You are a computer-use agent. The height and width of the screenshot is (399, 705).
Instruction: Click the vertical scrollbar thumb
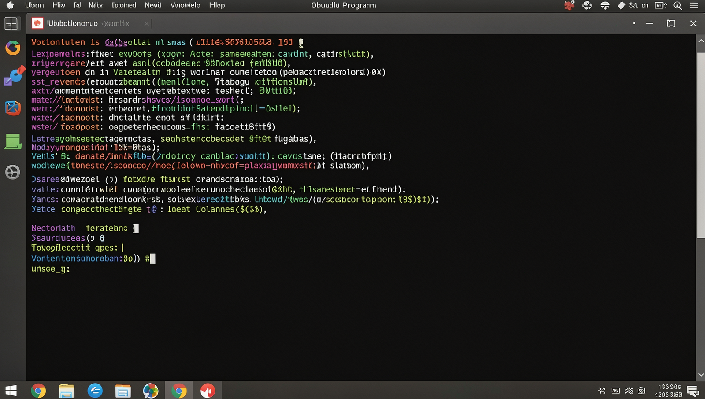(701, 145)
